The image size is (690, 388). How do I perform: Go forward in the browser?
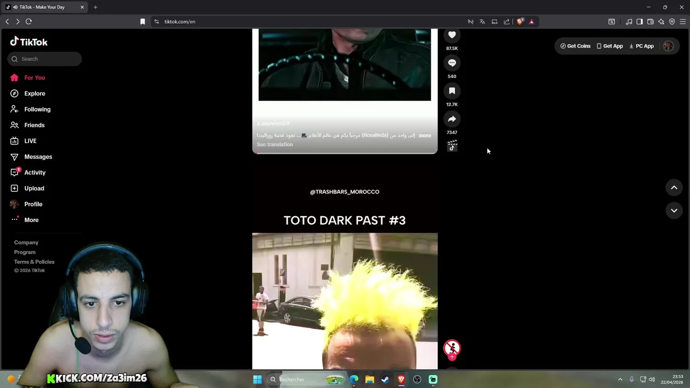(18, 22)
